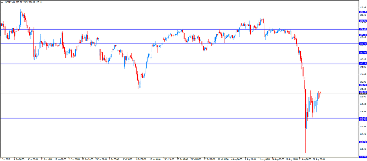
Task: Select the 122.91 horizontal line price label
Action: [363, 53]
